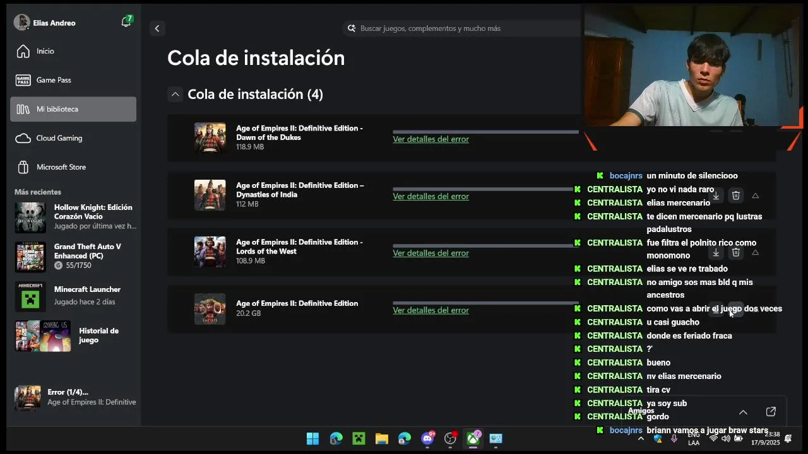Click Dawn of the Dukes progress bar
Image resolution: width=808 pixels, height=454 pixels.
coord(485,132)
